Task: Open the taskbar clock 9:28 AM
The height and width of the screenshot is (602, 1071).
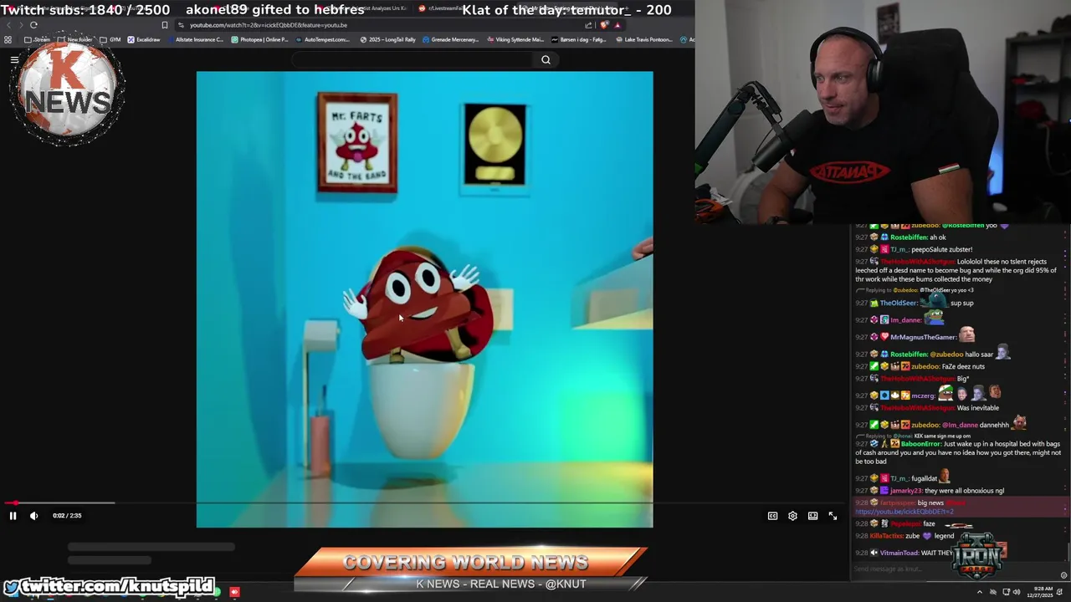Action: 1039,592
